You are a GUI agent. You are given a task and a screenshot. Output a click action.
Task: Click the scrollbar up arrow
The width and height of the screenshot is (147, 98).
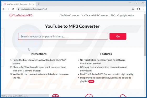click(145, 13)
